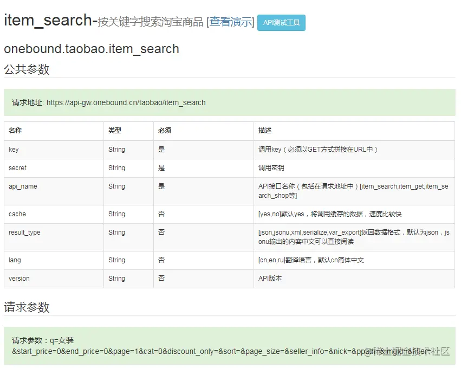This screenshot has width=461, height=368.
Task: Click the 公共参数 section heading
Action: point(27,69)
